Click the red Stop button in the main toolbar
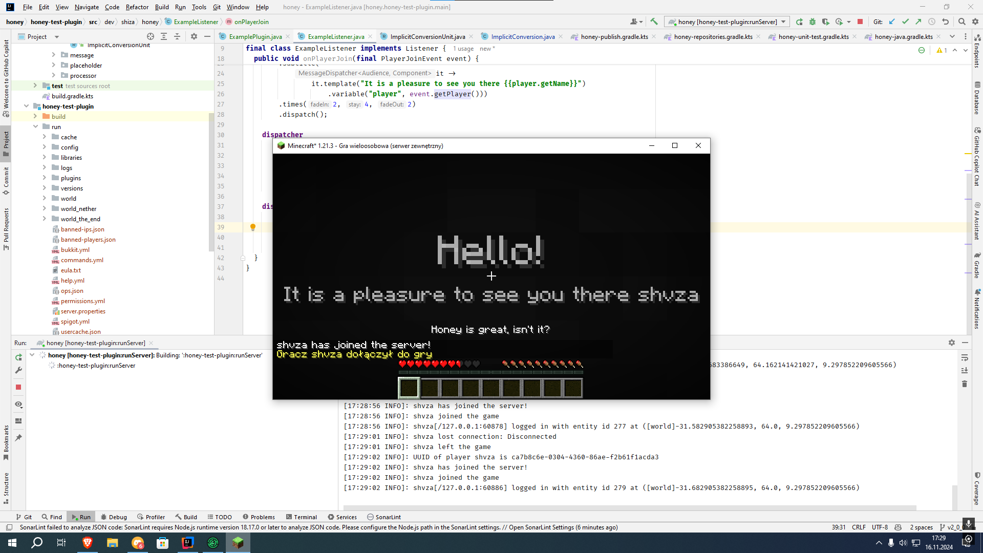This screenshot has height=553, width=983. (x=860, y=22)
